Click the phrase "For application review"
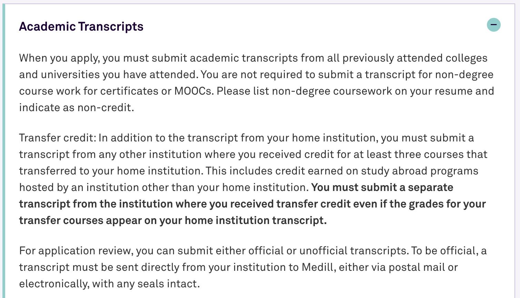Screen dimensions: 520x298 (76, 251)
